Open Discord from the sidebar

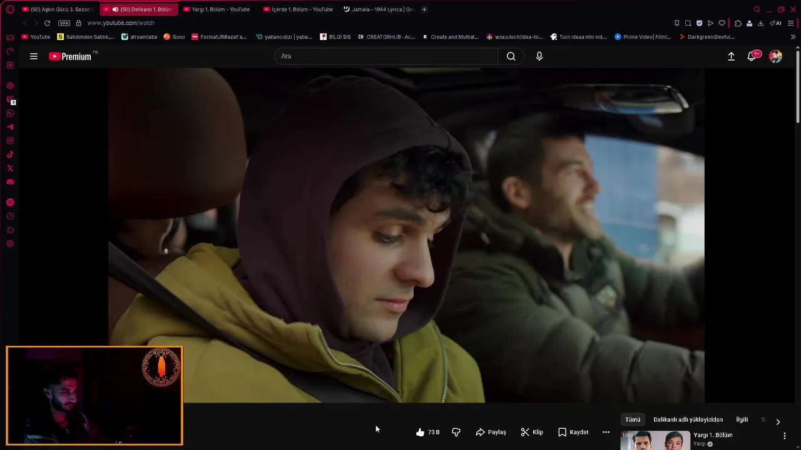[x=10, y=182]
